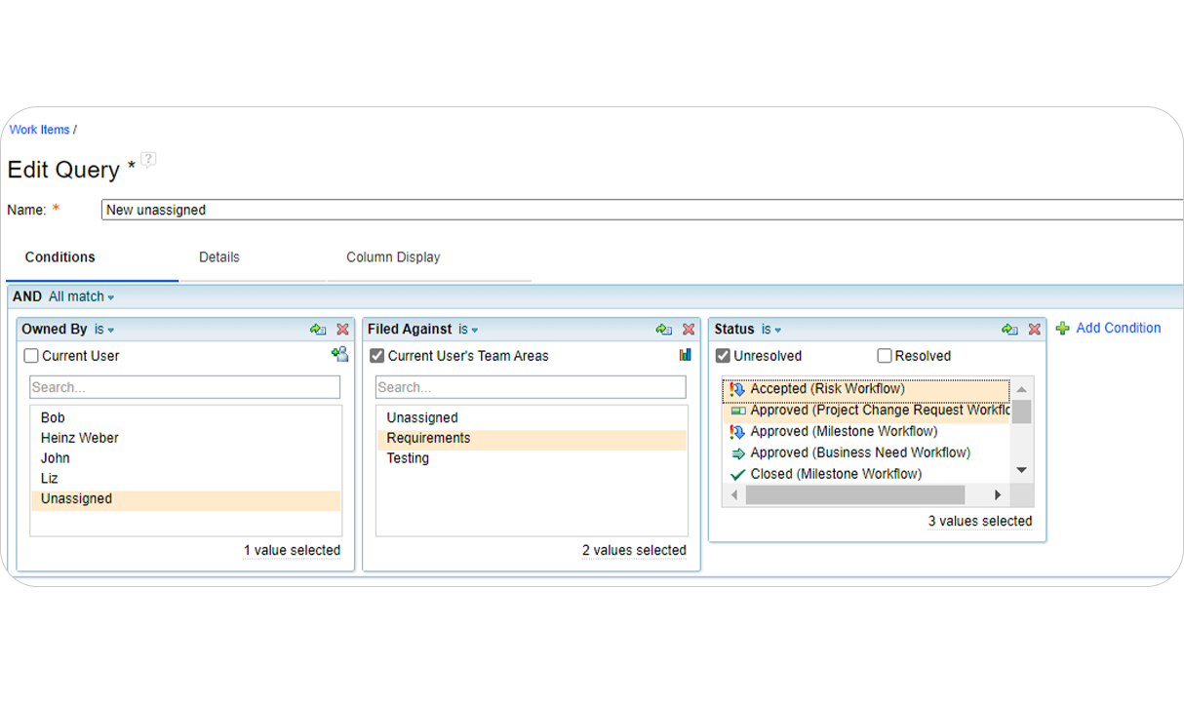
Task: Open the Details tab
Action: tap(218, 257)
